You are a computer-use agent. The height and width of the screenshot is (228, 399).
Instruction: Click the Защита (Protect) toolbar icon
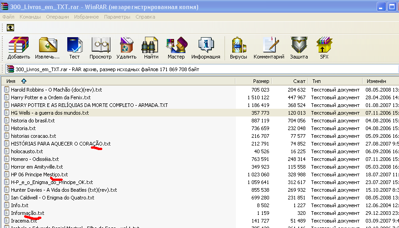pyautogui.click(x=299, y=48)
